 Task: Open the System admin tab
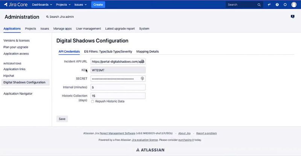pyautogui.click(x=144, y=29)
